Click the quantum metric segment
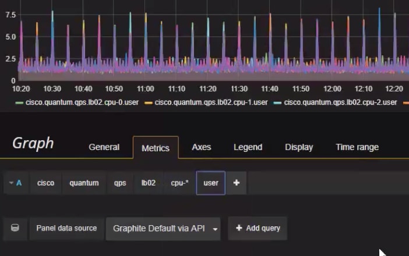Viewport: 409px width, 256px height. (84, 183)
